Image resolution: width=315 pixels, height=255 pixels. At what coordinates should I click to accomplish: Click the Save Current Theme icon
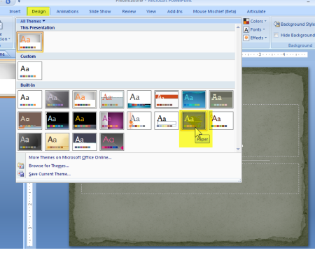coord(21,174)
